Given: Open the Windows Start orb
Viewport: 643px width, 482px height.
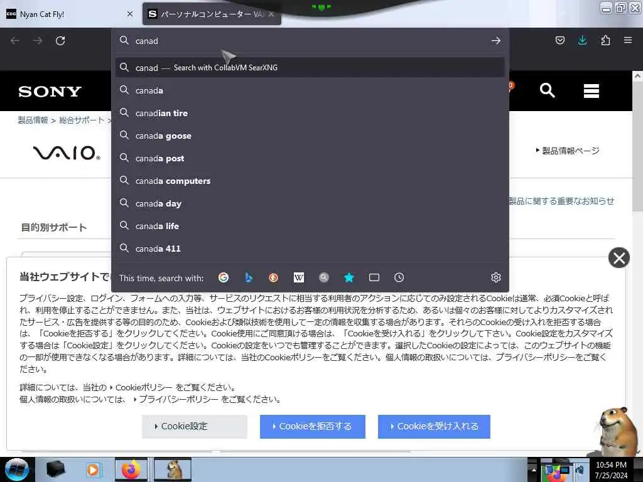Looking at the screenshot, I should coord(16,469).
